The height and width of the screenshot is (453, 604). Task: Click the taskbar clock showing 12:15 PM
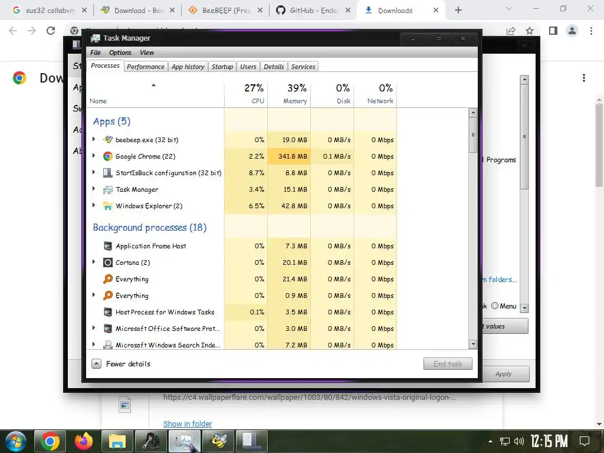tap(549, 441)
